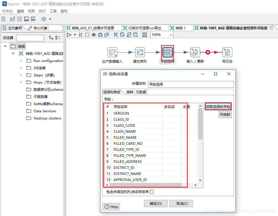Click the New file toolbar icon
This screenshot has height=216, width=278.
(3, 19)
